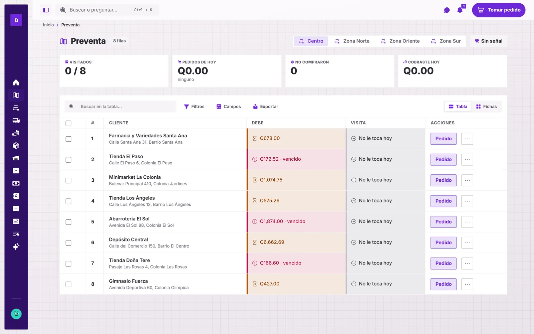Viewport: 534px width, 334px height.
Task: Open the list search icon in sidebar
Action: pos(16,234)
